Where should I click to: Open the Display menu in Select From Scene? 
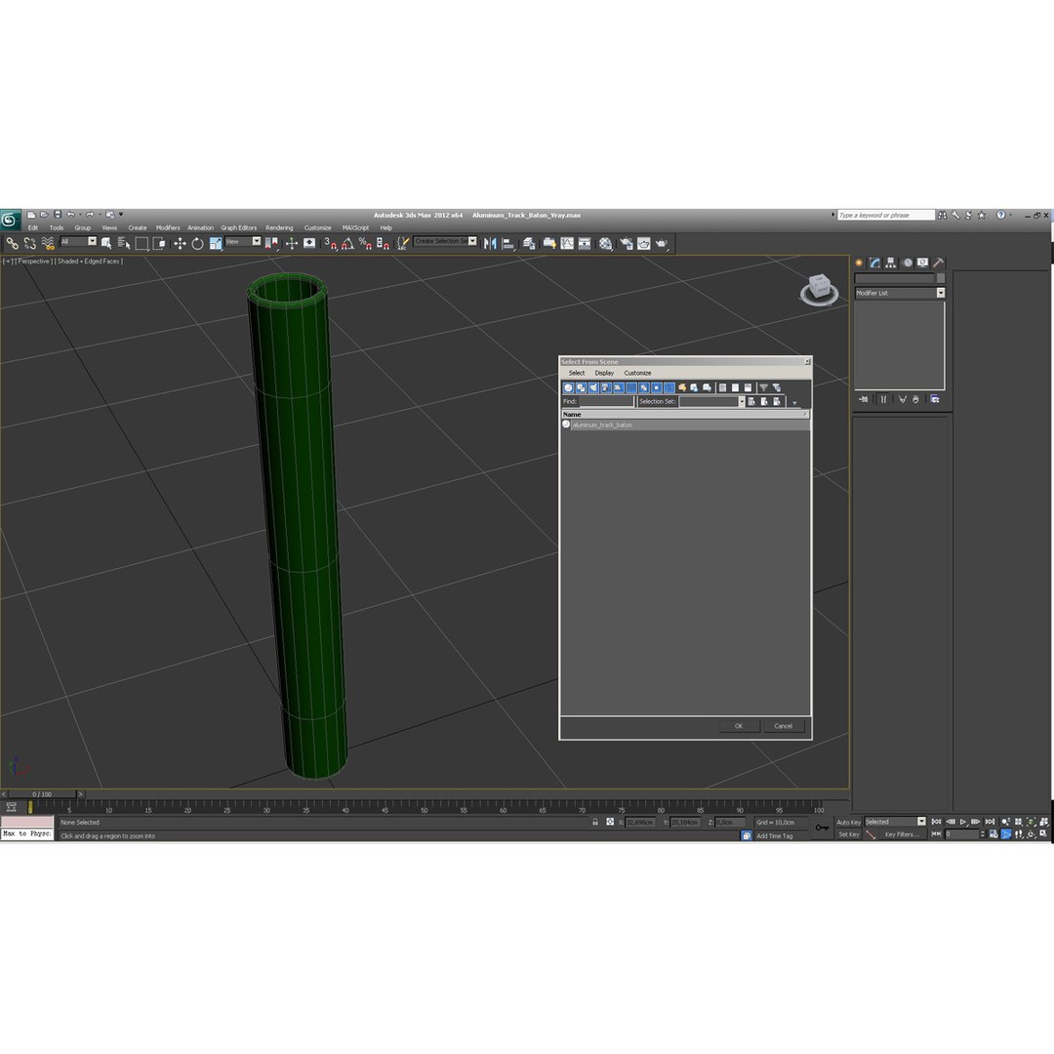click(604, 373)
